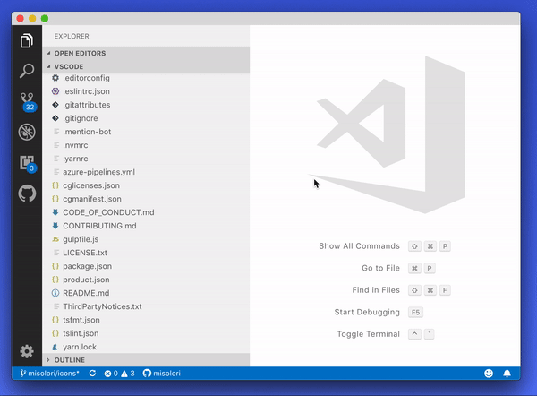
Task: Open the GitHub view in activity bar
Action: 27,194
